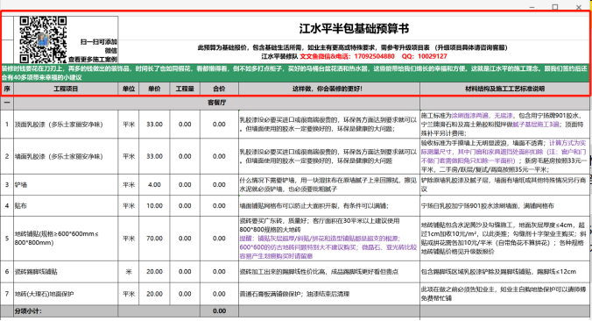Select unit price 33.00 in 墙面乳胶漆 row
The height and width of the screenshot is (321, 592).
click(154, 156)
